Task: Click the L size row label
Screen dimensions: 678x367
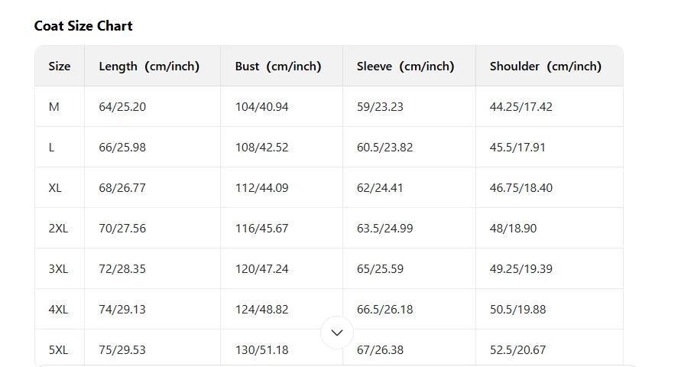Action: [52, 148]
